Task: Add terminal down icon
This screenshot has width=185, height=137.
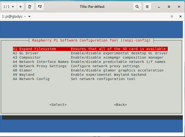Action: [40, 7]
